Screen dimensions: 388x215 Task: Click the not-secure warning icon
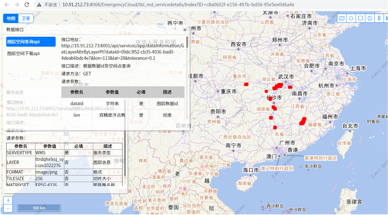39,5
